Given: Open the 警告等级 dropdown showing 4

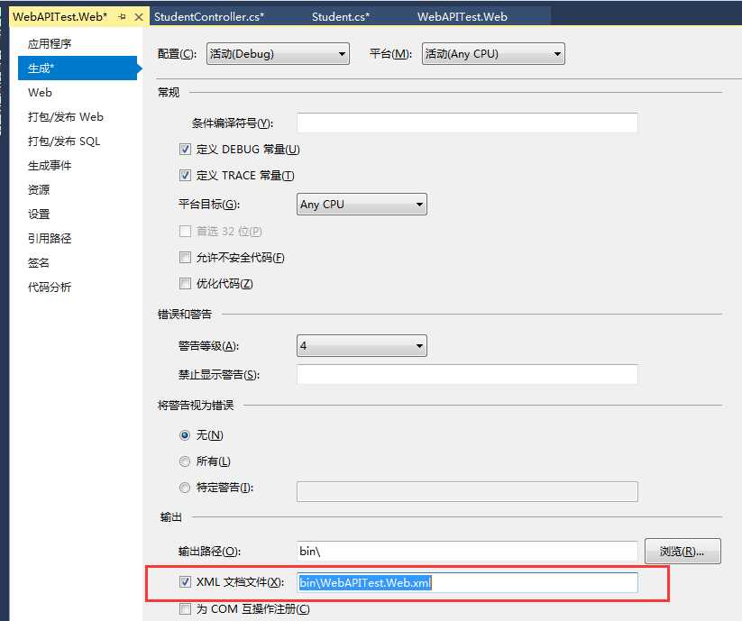Looking at the screenshot, I should 362,346.
